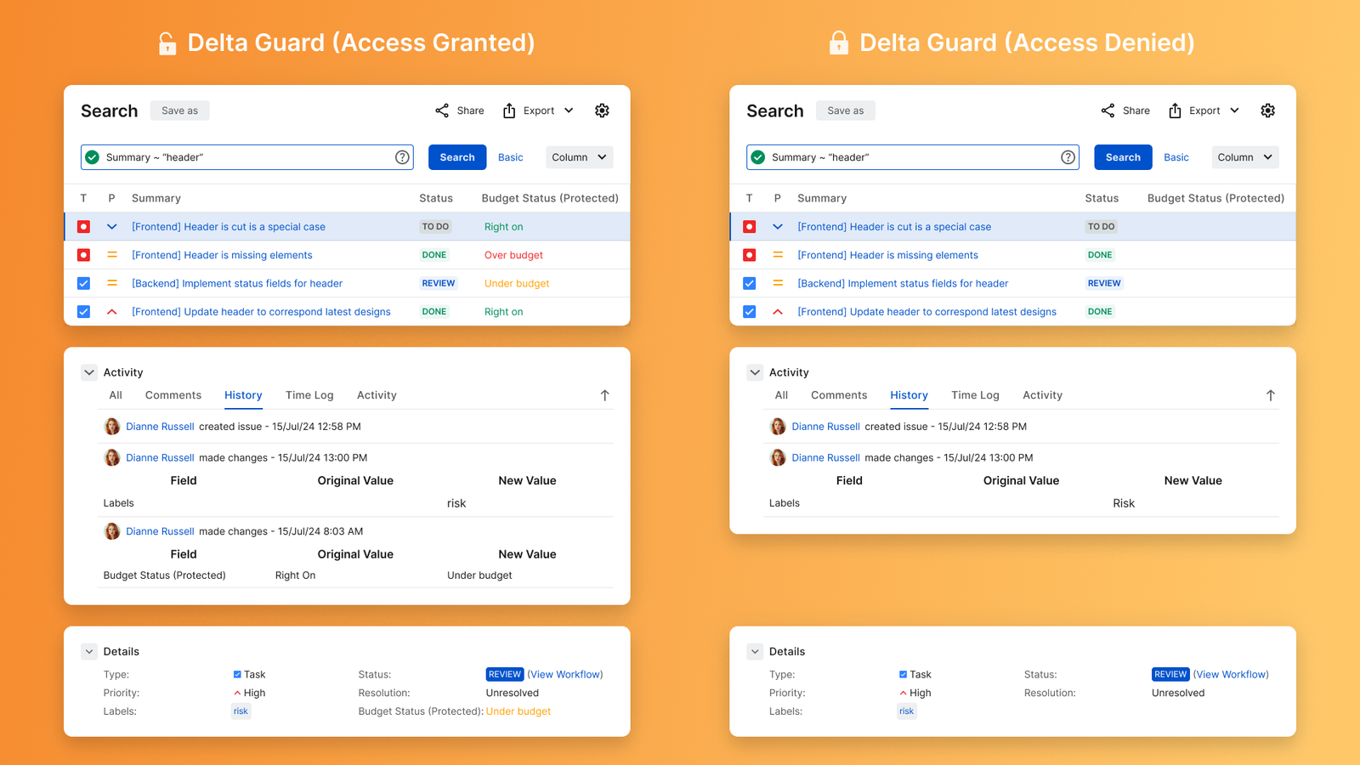Click 'Right On' original value in Access Granted history

coord(295,575)
